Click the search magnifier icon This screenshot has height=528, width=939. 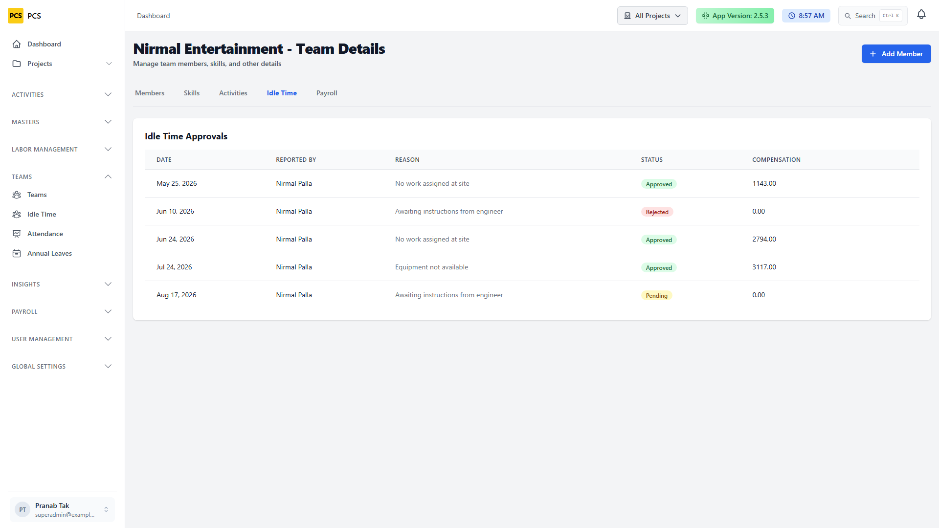[848, 16]
